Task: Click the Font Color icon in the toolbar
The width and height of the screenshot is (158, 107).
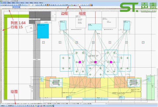Action: pyautogui.click(x=74, y=5)
